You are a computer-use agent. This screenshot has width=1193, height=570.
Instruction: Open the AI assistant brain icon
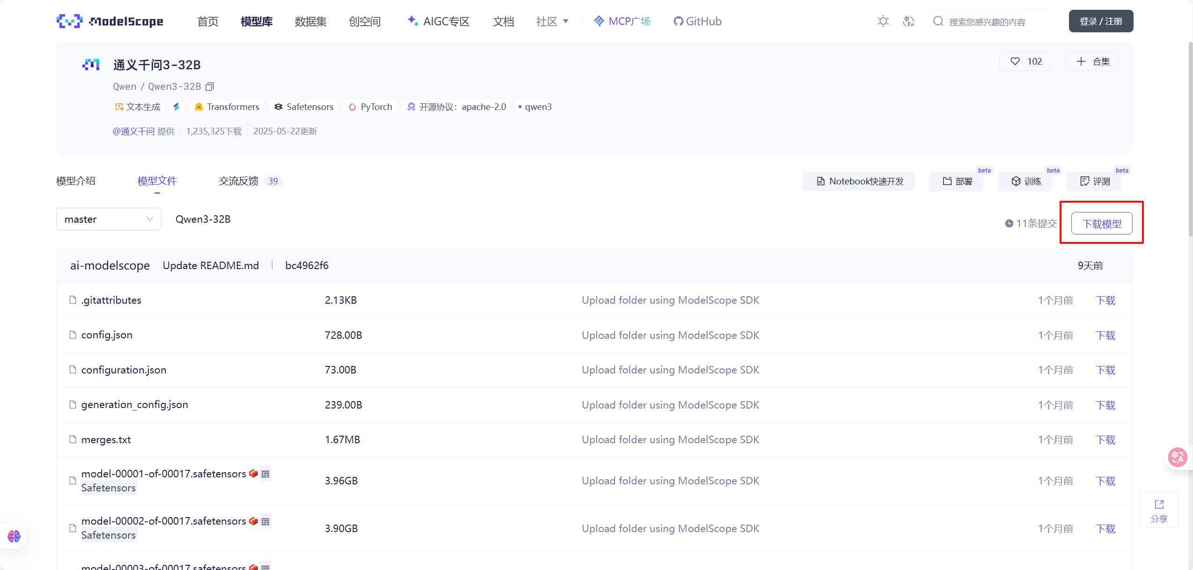[14, 536]
